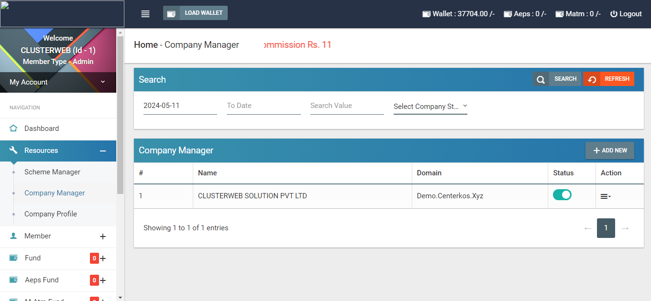Hit the orange Refresh button
The image size is (651, 301).
[608, 79]
